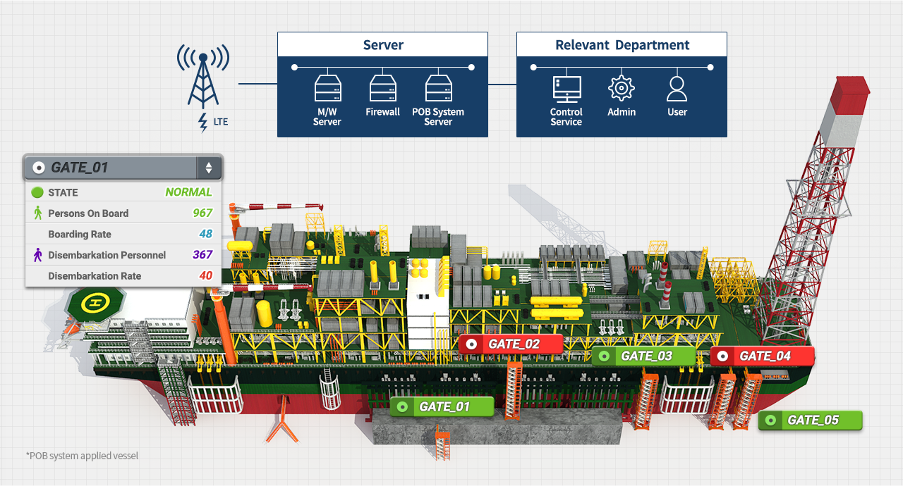Click the Relevant Department panel title
903x486 pixels.
[622, 45]
